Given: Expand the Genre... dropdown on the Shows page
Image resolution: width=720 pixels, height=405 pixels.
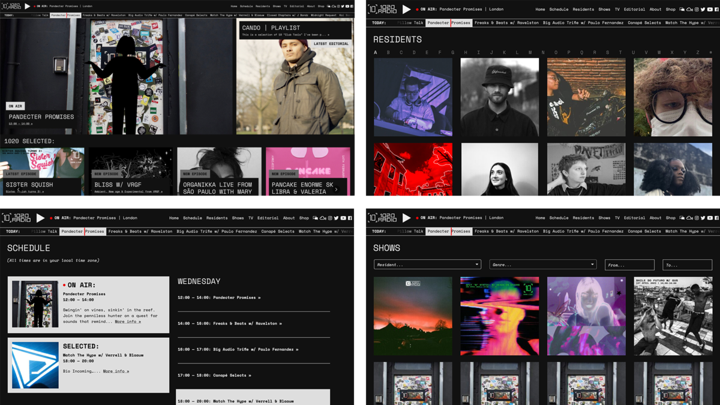Looking at the screenshot, I should (x=543, y=265).
